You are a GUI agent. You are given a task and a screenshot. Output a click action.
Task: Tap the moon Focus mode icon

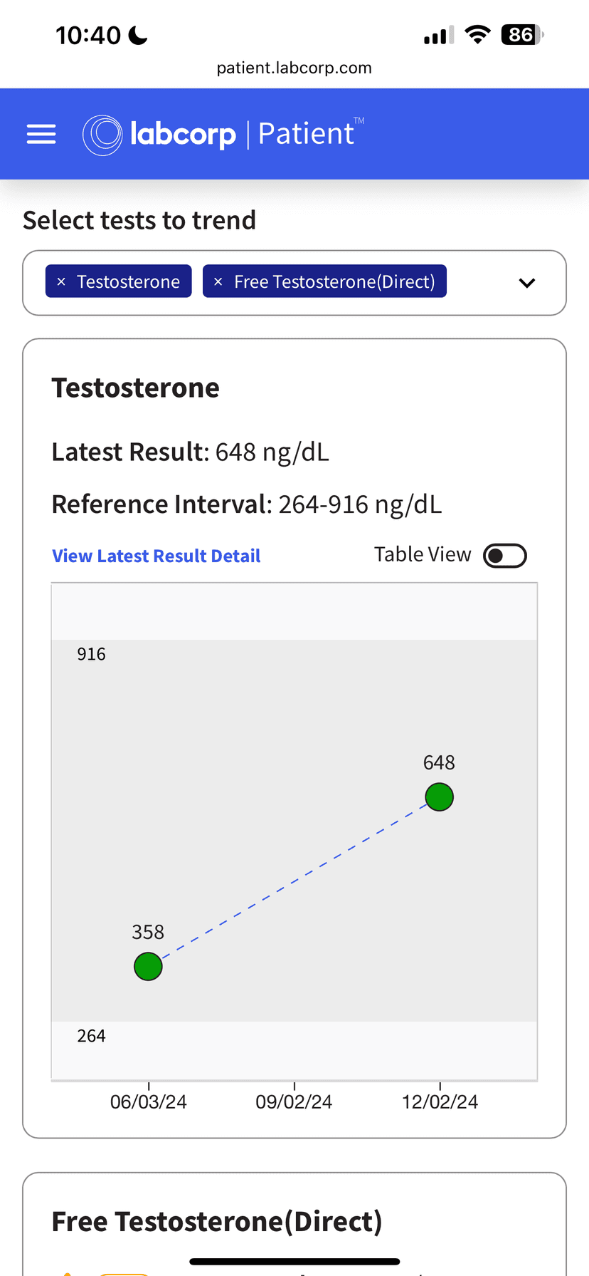[138, 35]
